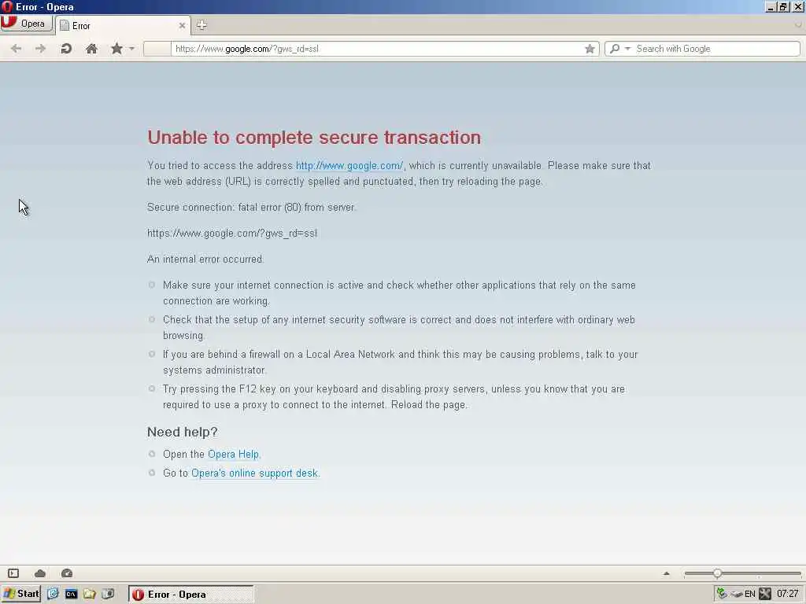The height and width of the screenshot is (604, 806).
Task: Follow the http://www.google.com/ link
Action: point(349,165)
